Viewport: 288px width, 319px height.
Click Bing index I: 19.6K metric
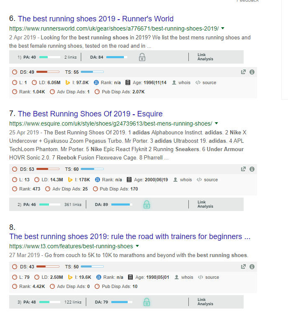[x=80, y=277]
